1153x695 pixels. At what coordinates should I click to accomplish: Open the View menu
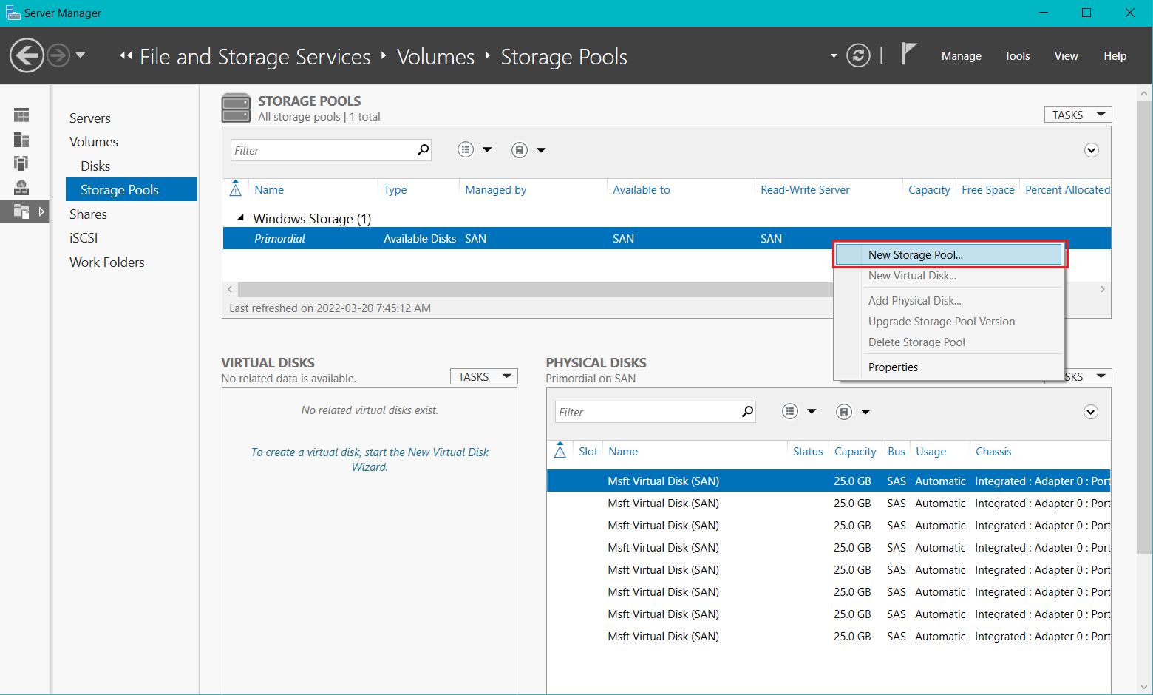1066,56
